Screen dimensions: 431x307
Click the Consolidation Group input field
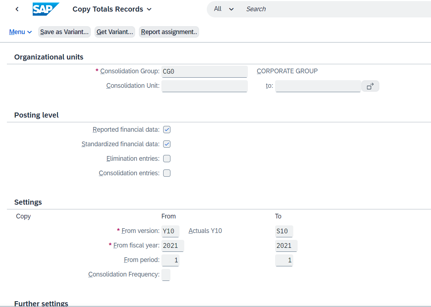[x=205, y=72]
